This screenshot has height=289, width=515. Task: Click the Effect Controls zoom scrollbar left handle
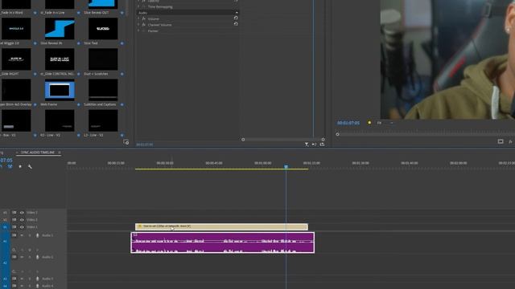tap(243, 140)
